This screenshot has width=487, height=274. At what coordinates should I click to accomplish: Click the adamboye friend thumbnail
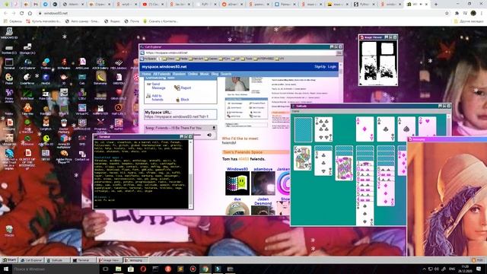tap(263, 183)
